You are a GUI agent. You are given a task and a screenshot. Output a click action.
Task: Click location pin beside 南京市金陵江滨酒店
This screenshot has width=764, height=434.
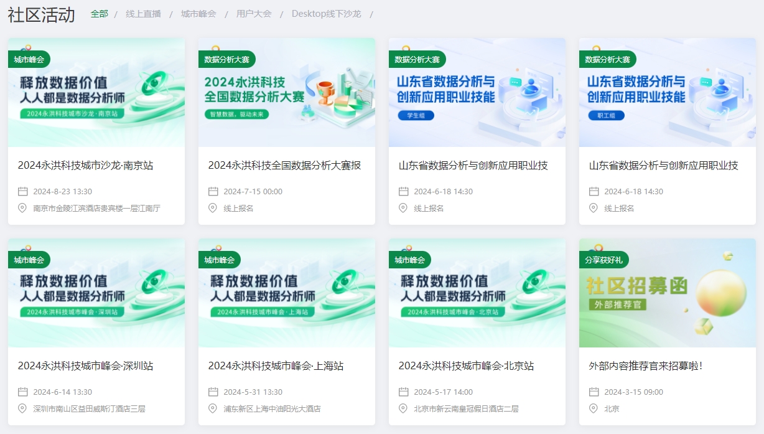point(23,209)
